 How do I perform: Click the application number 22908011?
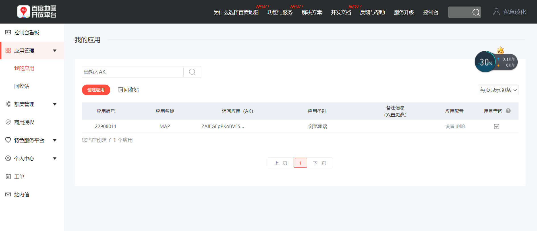click(x=105, y=126)
